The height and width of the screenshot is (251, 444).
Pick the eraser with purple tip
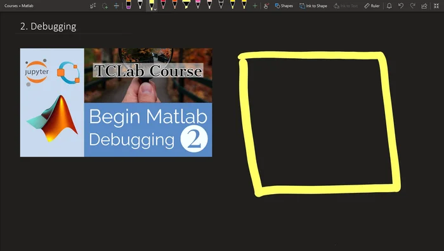pos(129,5)
